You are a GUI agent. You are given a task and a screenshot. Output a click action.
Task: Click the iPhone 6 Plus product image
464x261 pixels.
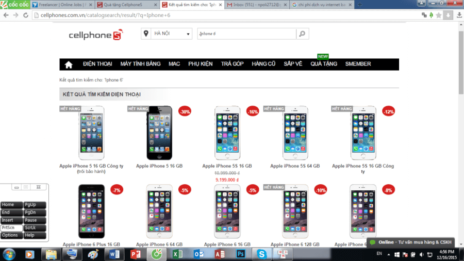click(x=91, y=211)
